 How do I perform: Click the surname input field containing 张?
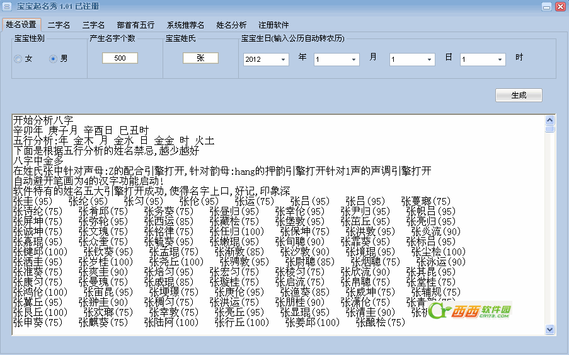pos(200,58)
